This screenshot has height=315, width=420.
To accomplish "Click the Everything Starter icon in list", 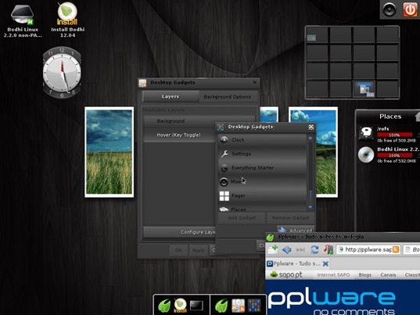I will 224,168.
